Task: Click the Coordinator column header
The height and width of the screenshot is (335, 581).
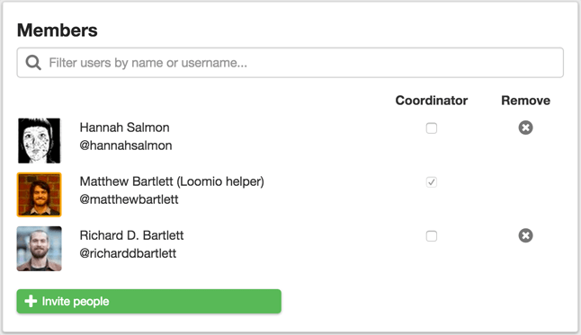Action: [x=432, y=101]
